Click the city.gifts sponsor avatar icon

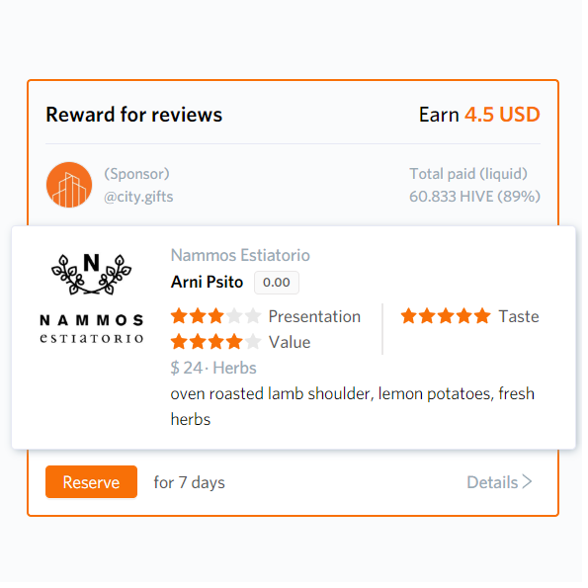pyautogui.click(x=69, y=187)
